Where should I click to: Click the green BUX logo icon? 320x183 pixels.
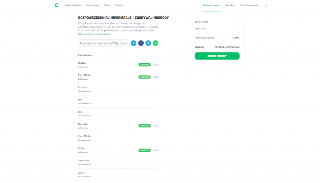[x=57, y=5]
